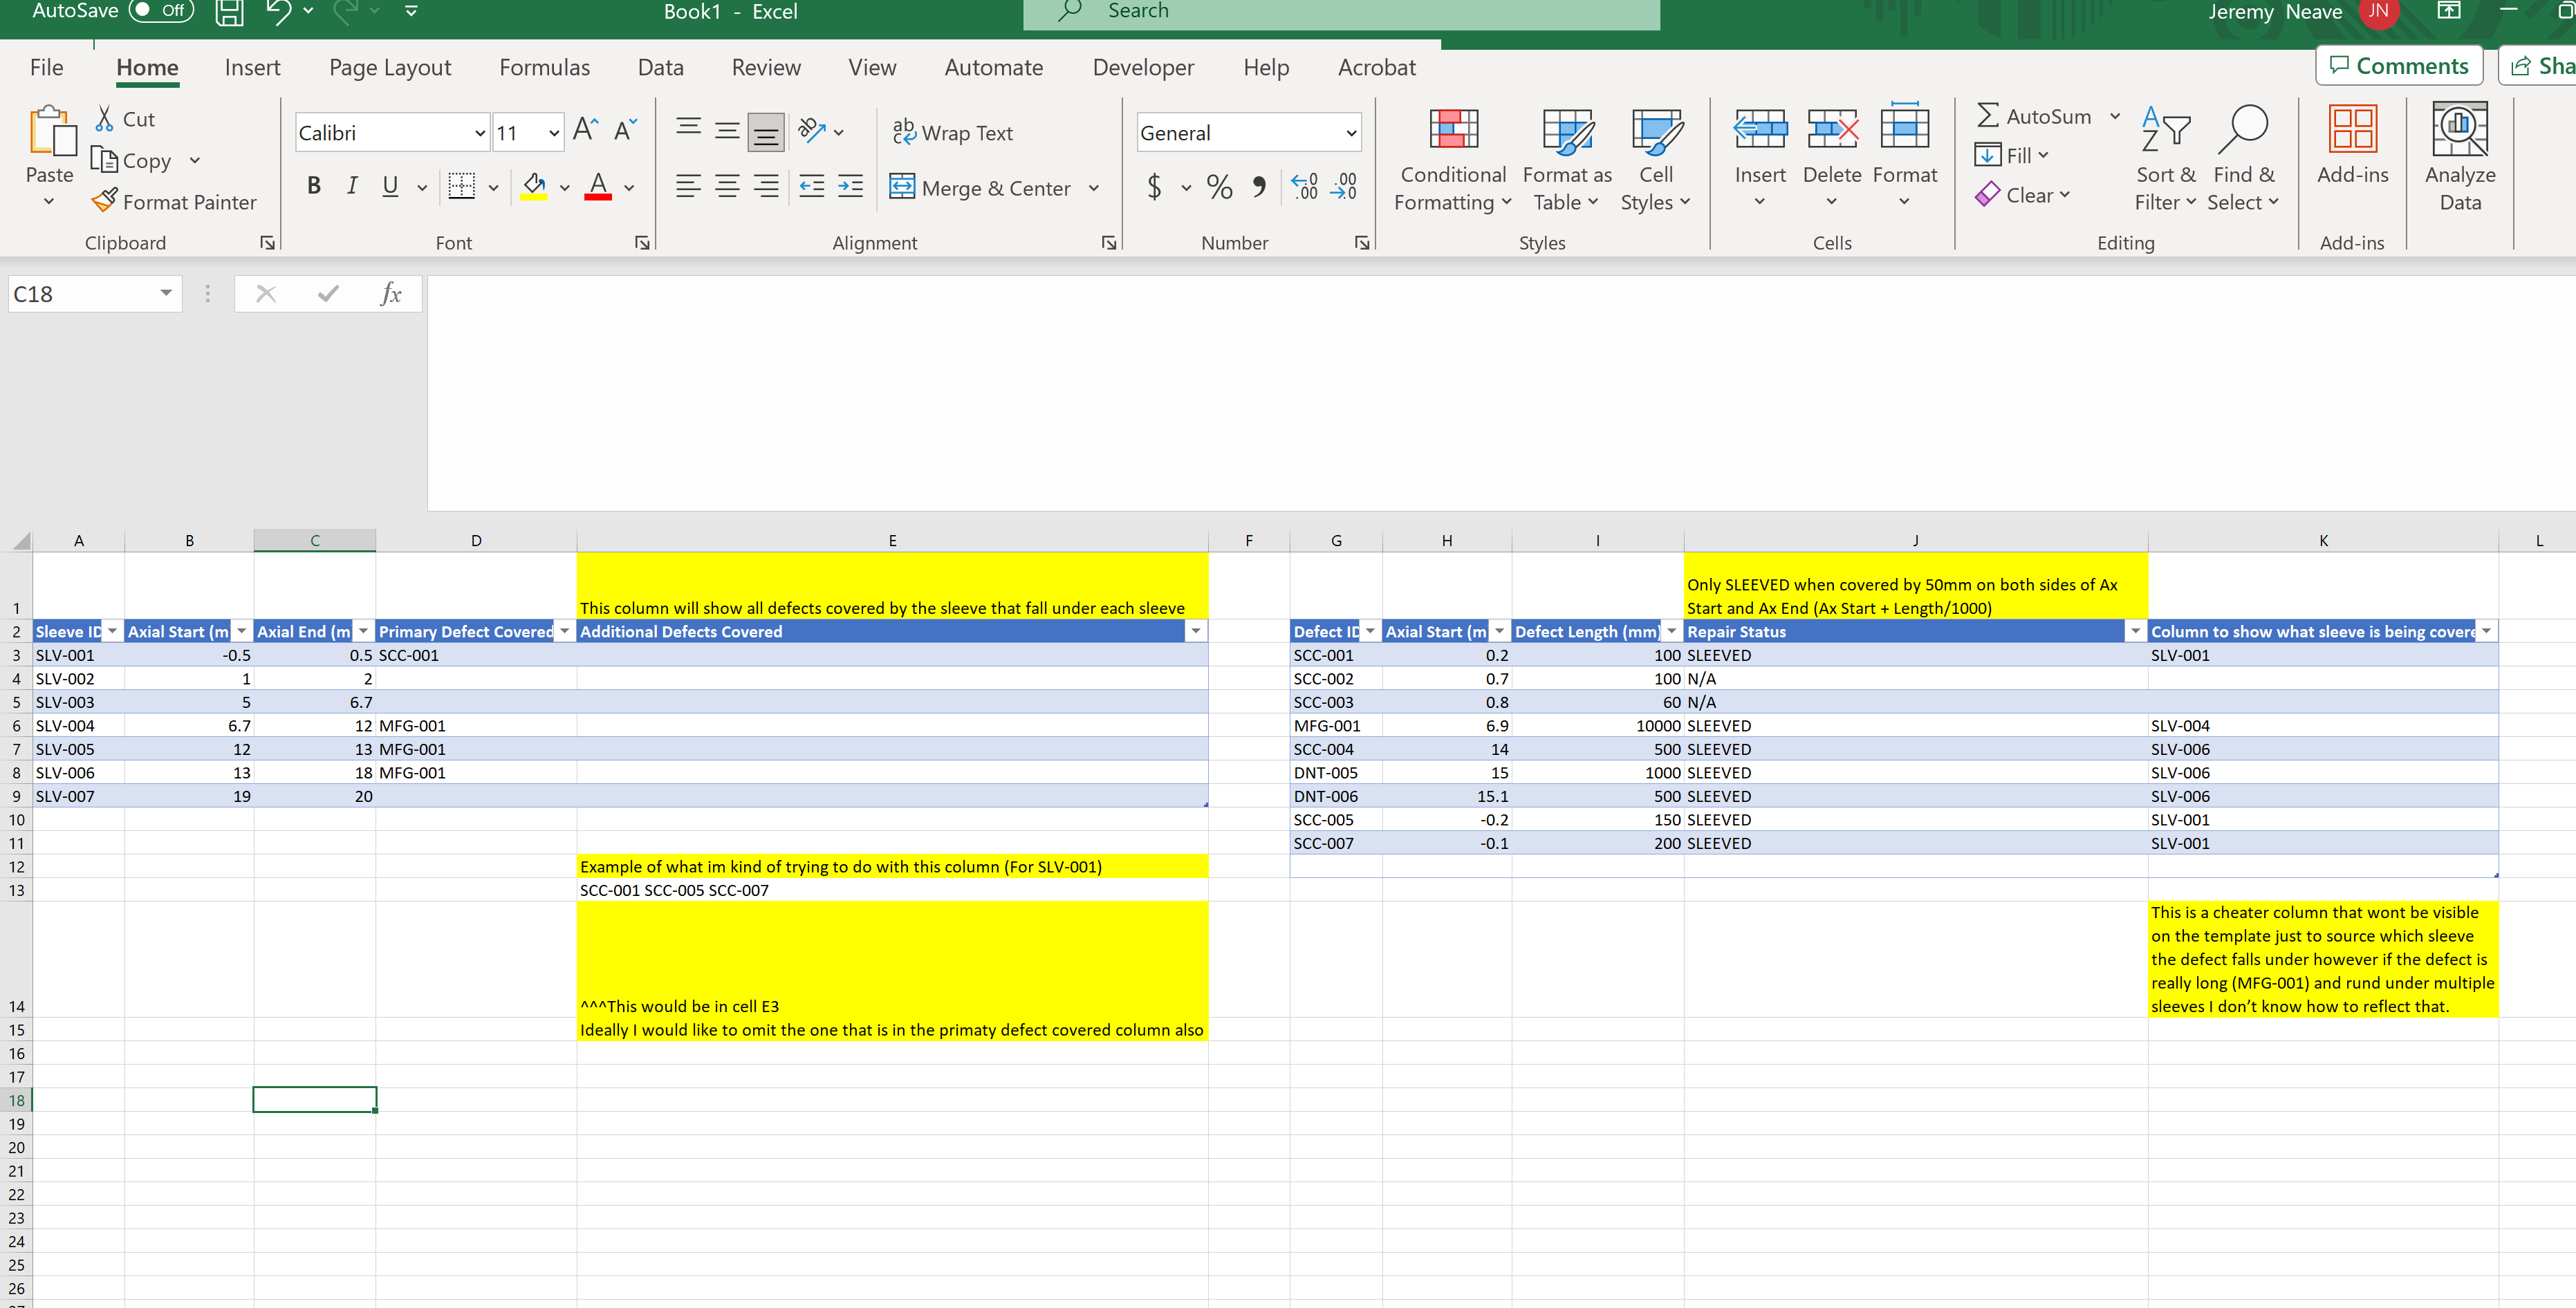Toggle Wrap Text option
The image size is (2576, 1308).
click(x=952, y=132)
